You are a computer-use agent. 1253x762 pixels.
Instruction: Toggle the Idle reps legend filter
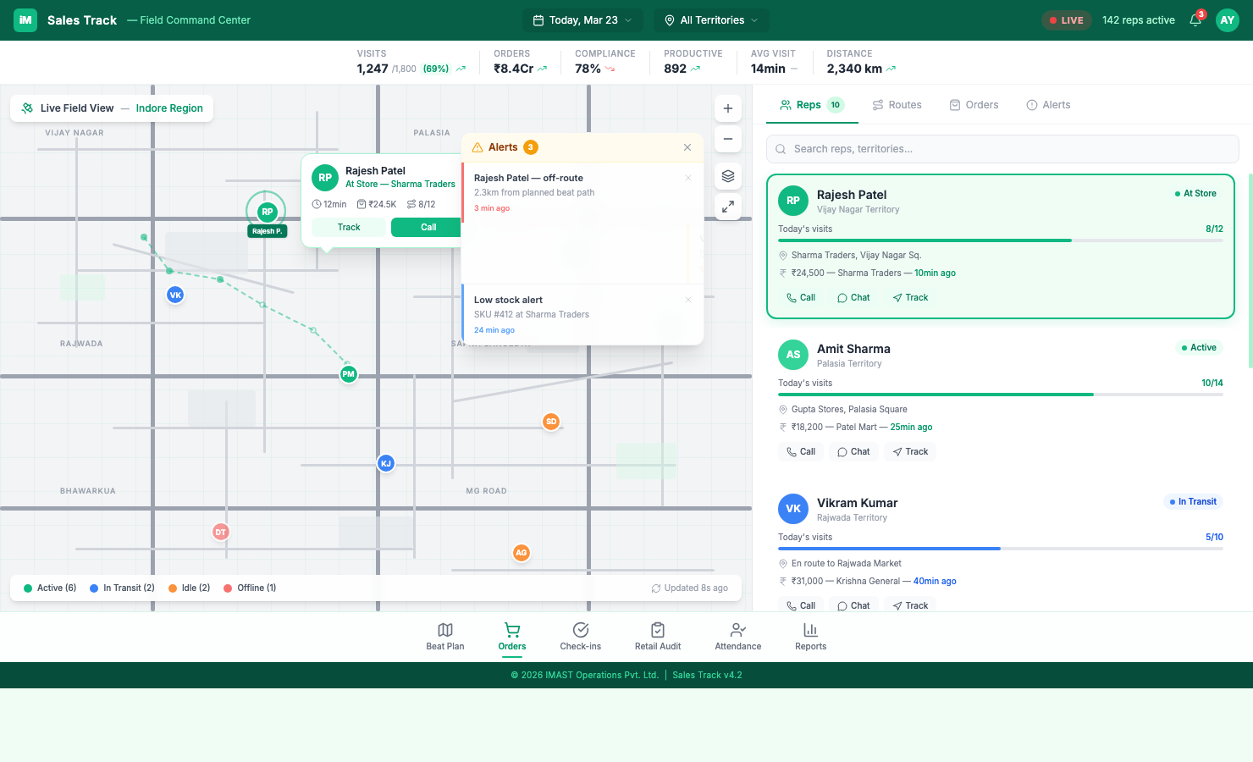coord(189,588)
